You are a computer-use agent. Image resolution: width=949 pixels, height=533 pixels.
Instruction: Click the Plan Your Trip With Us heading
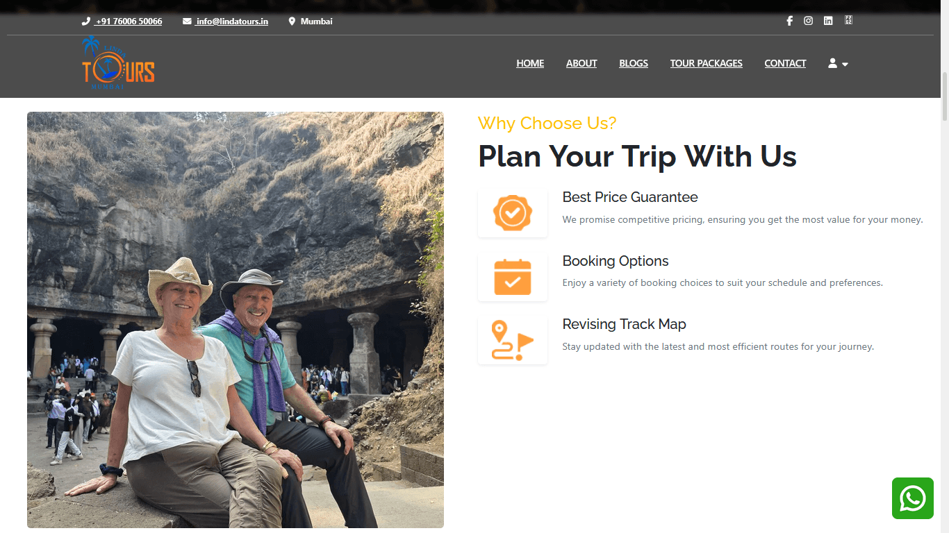pyautogui.click(x=637, y=156)
